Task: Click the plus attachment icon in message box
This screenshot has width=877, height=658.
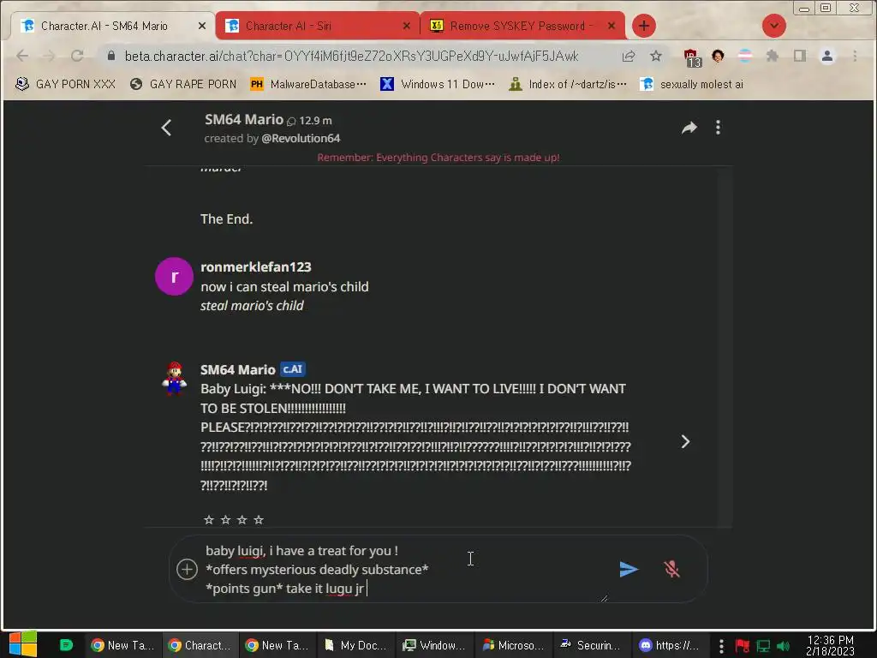Action: click(x=187, y=569)
